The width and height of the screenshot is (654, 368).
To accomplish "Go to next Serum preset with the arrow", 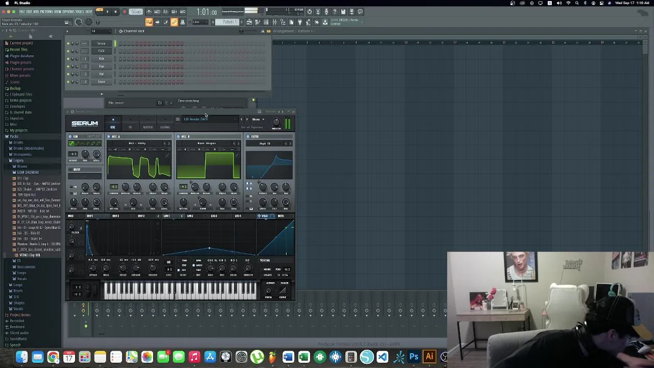I will click(x=247, y=120).
